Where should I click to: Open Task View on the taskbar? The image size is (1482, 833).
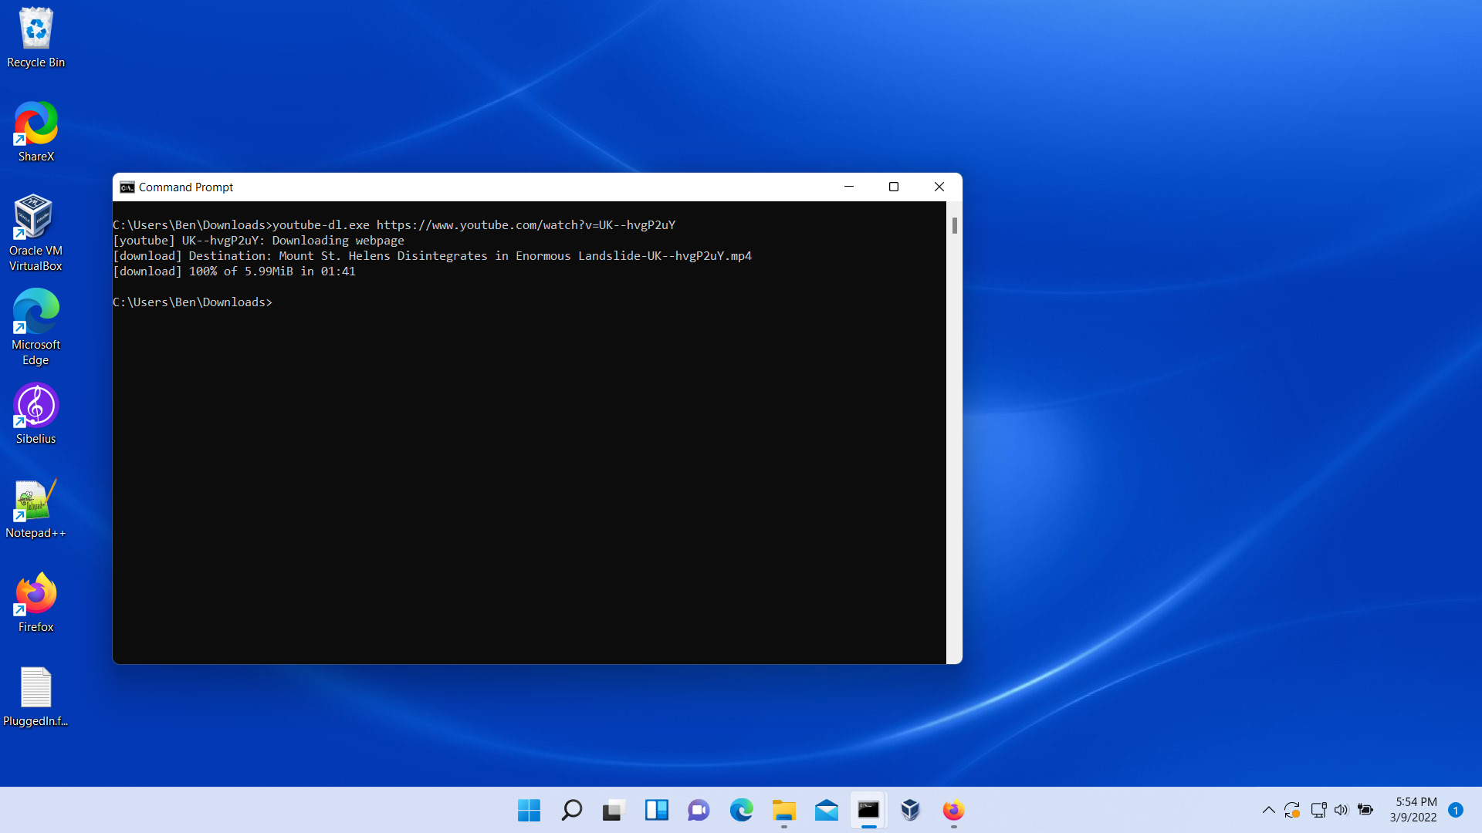coord(614,810)
